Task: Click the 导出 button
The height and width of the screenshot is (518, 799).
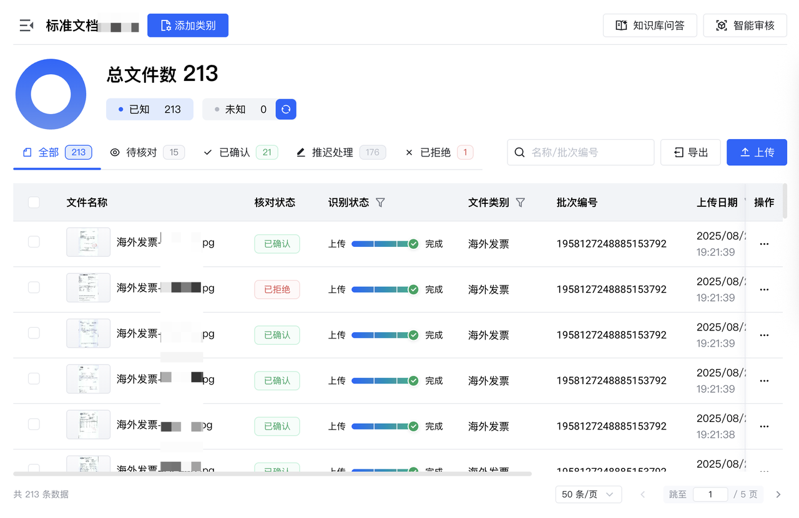Action: 690,152
